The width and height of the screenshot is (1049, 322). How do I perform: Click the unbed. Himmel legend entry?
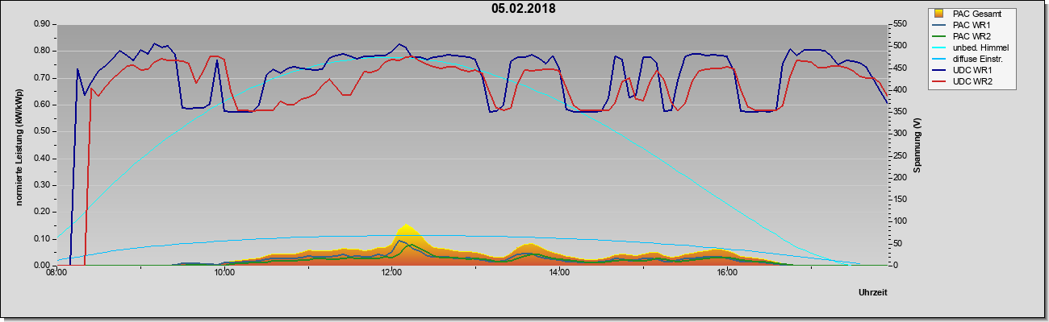click(x=972, y=47)
